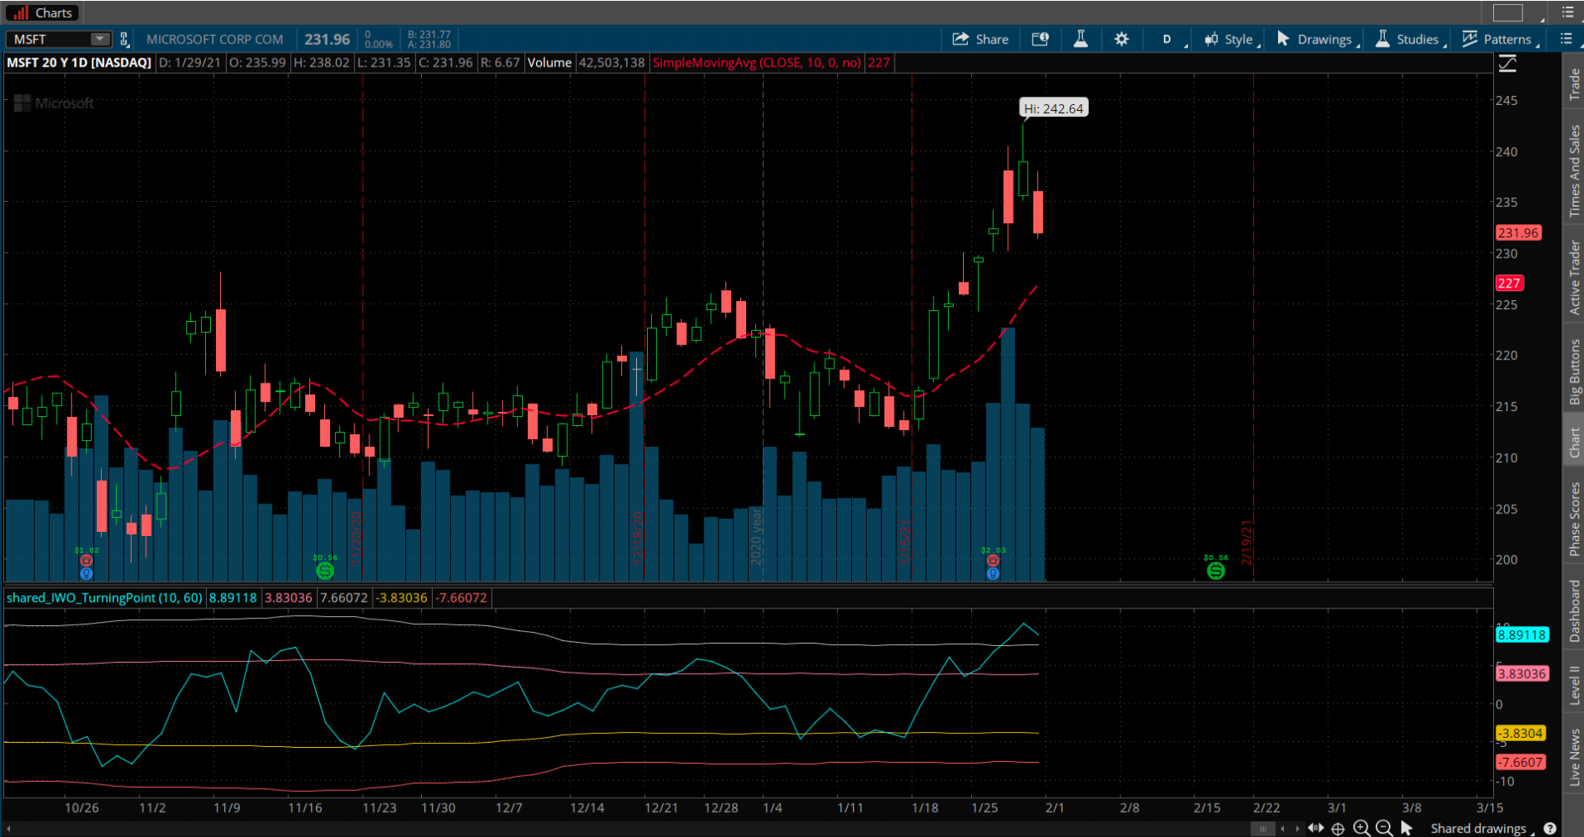1584x837 pixels.
Task: Click the scrollbar left arrow in status bar
Action: 1282,829
